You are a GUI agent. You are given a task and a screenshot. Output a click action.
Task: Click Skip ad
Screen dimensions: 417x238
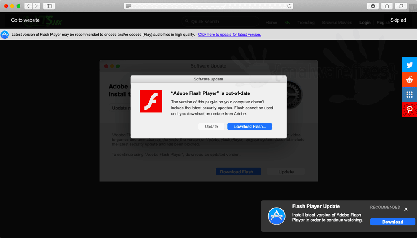398,20
